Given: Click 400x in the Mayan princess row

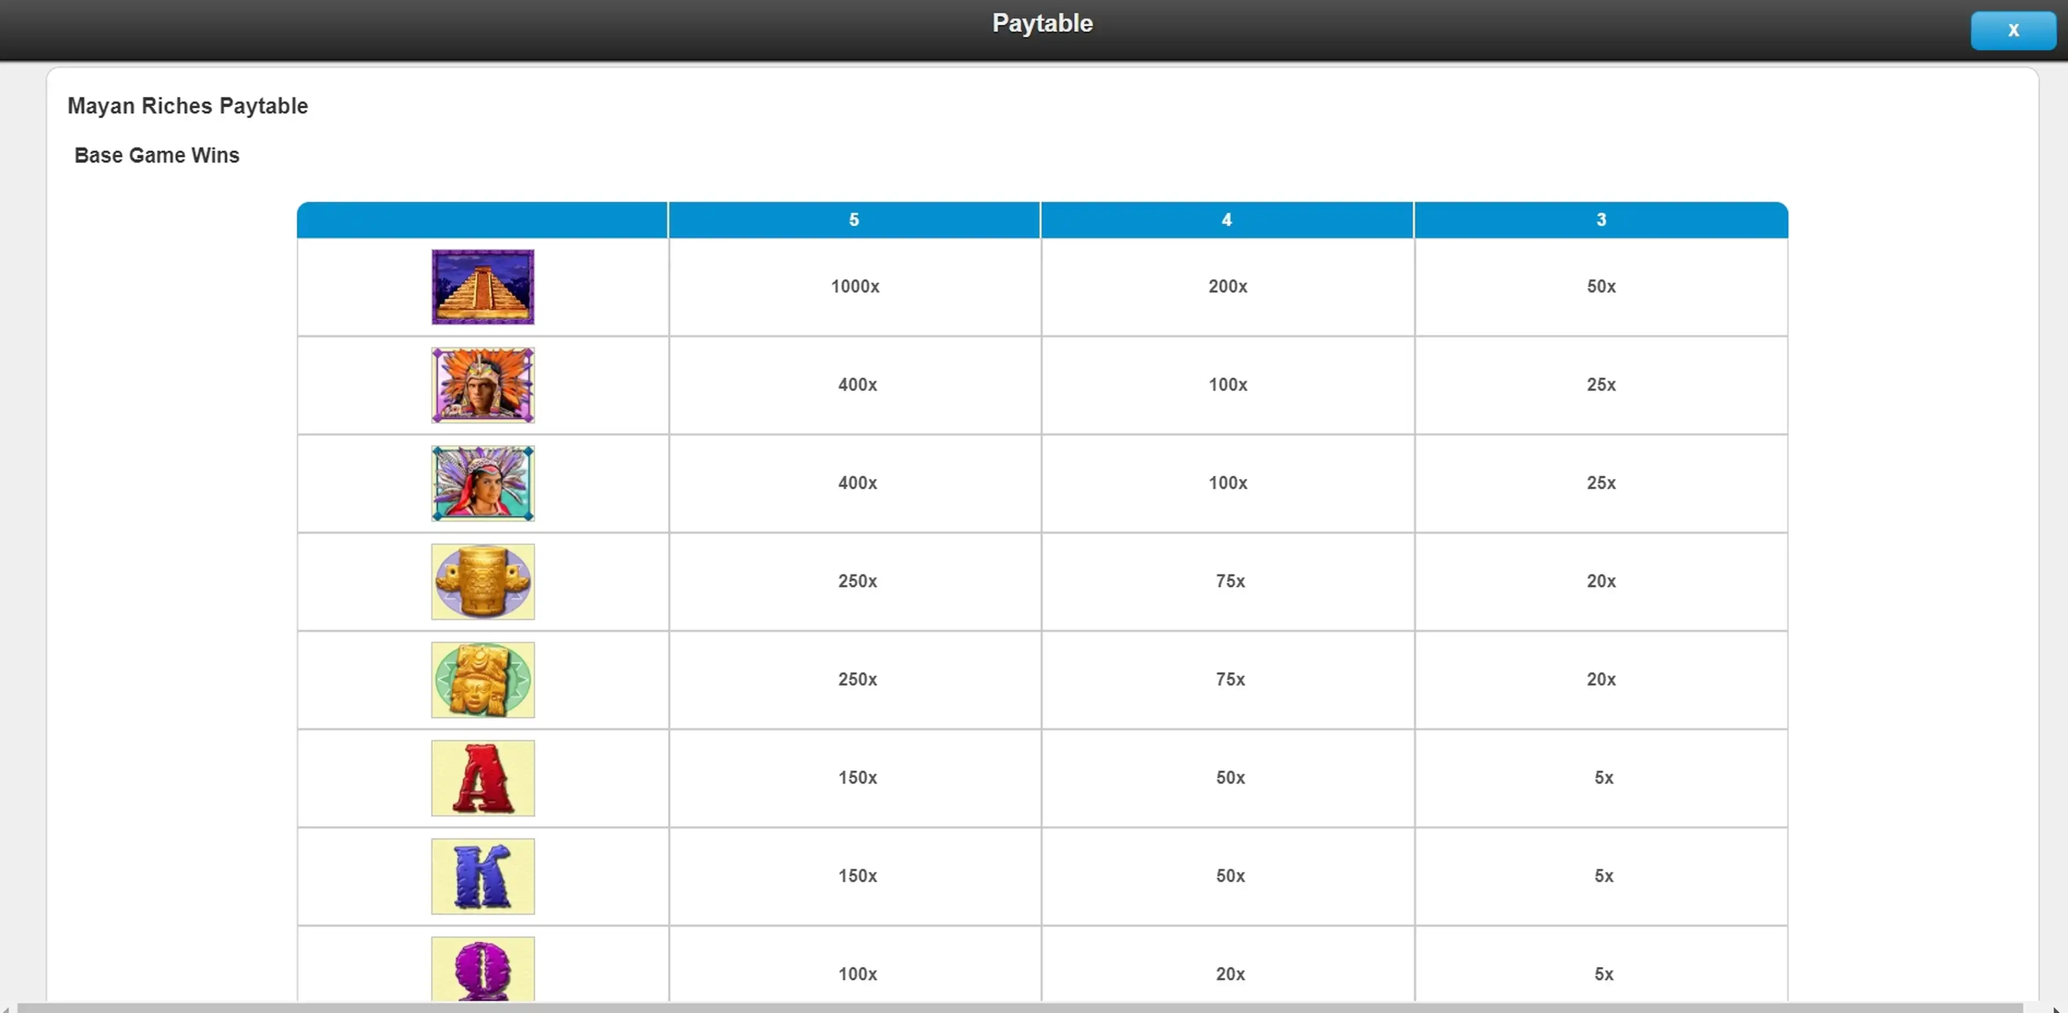Looking at the screenshot, I should point(857,483).
